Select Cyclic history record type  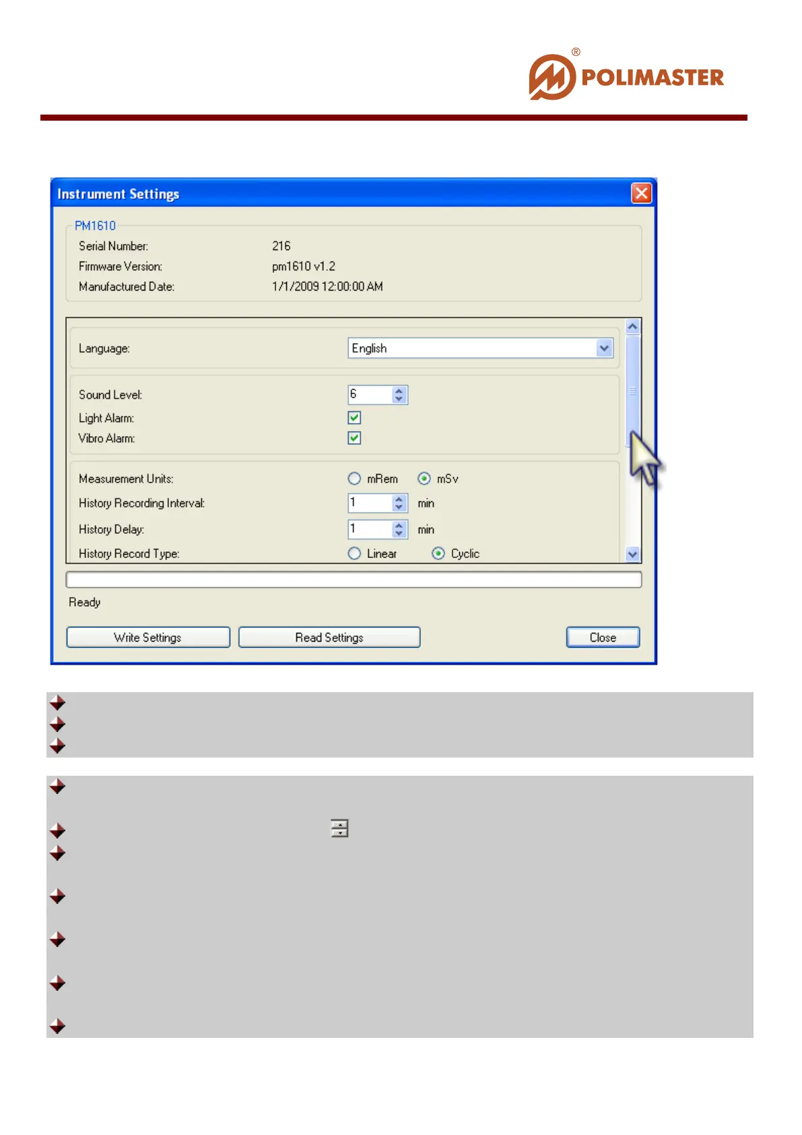pos(438,553)
